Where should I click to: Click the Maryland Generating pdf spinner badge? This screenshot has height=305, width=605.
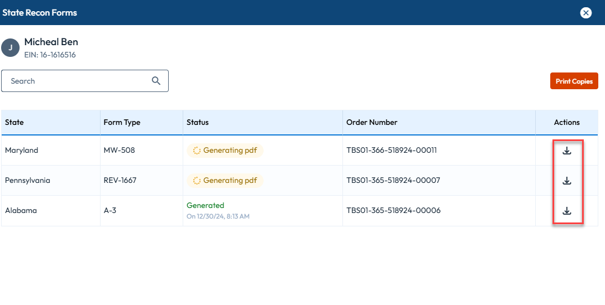(x=225, y=151)
